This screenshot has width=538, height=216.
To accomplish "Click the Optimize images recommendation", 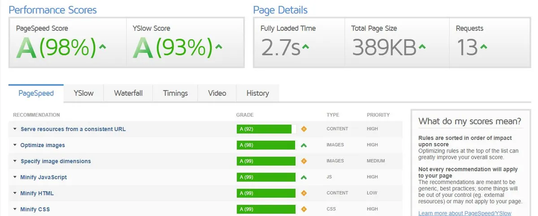I will 43,145.
